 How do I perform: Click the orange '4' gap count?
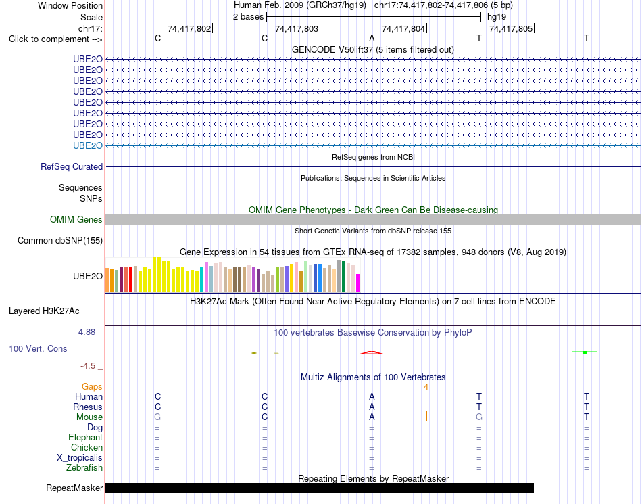426,387
